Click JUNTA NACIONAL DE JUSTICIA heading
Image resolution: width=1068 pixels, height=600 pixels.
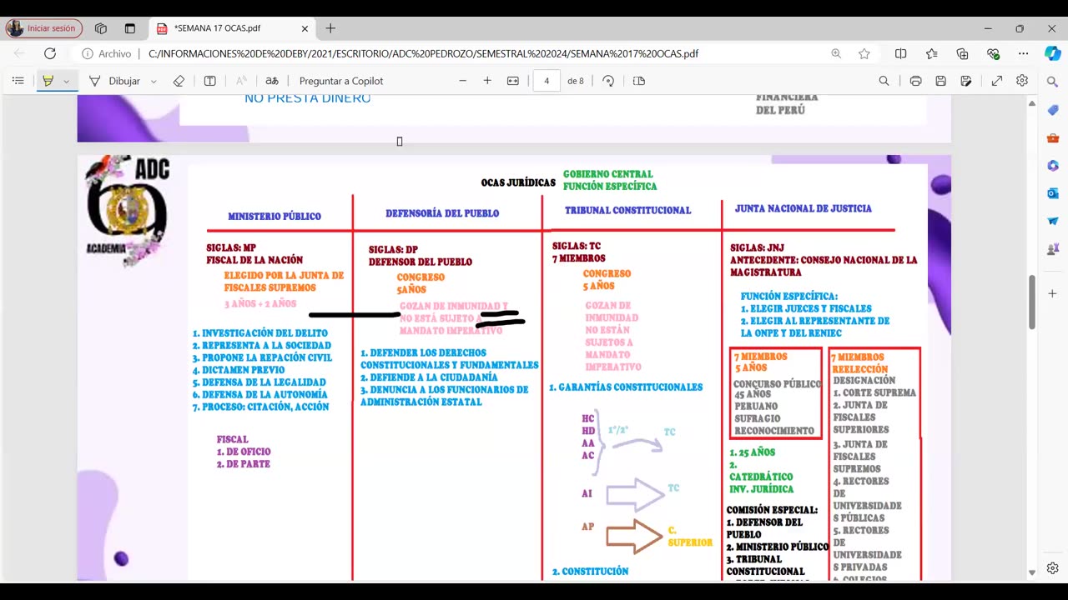[x=803, y=208]
